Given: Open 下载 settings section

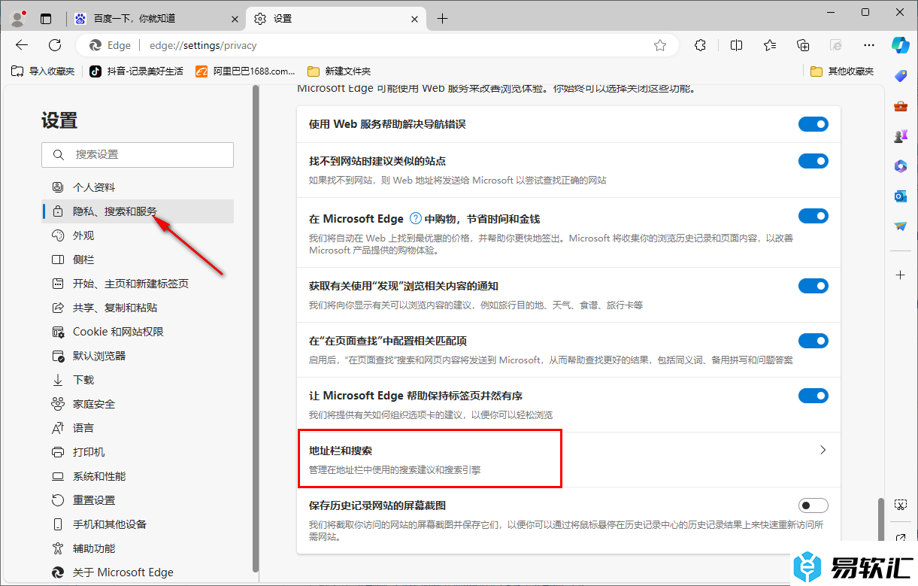Looking at the screenshot, I should [x=138, y=380].
